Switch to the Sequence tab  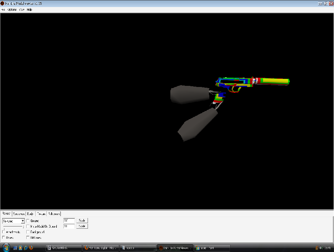click(x=19, y=214)
